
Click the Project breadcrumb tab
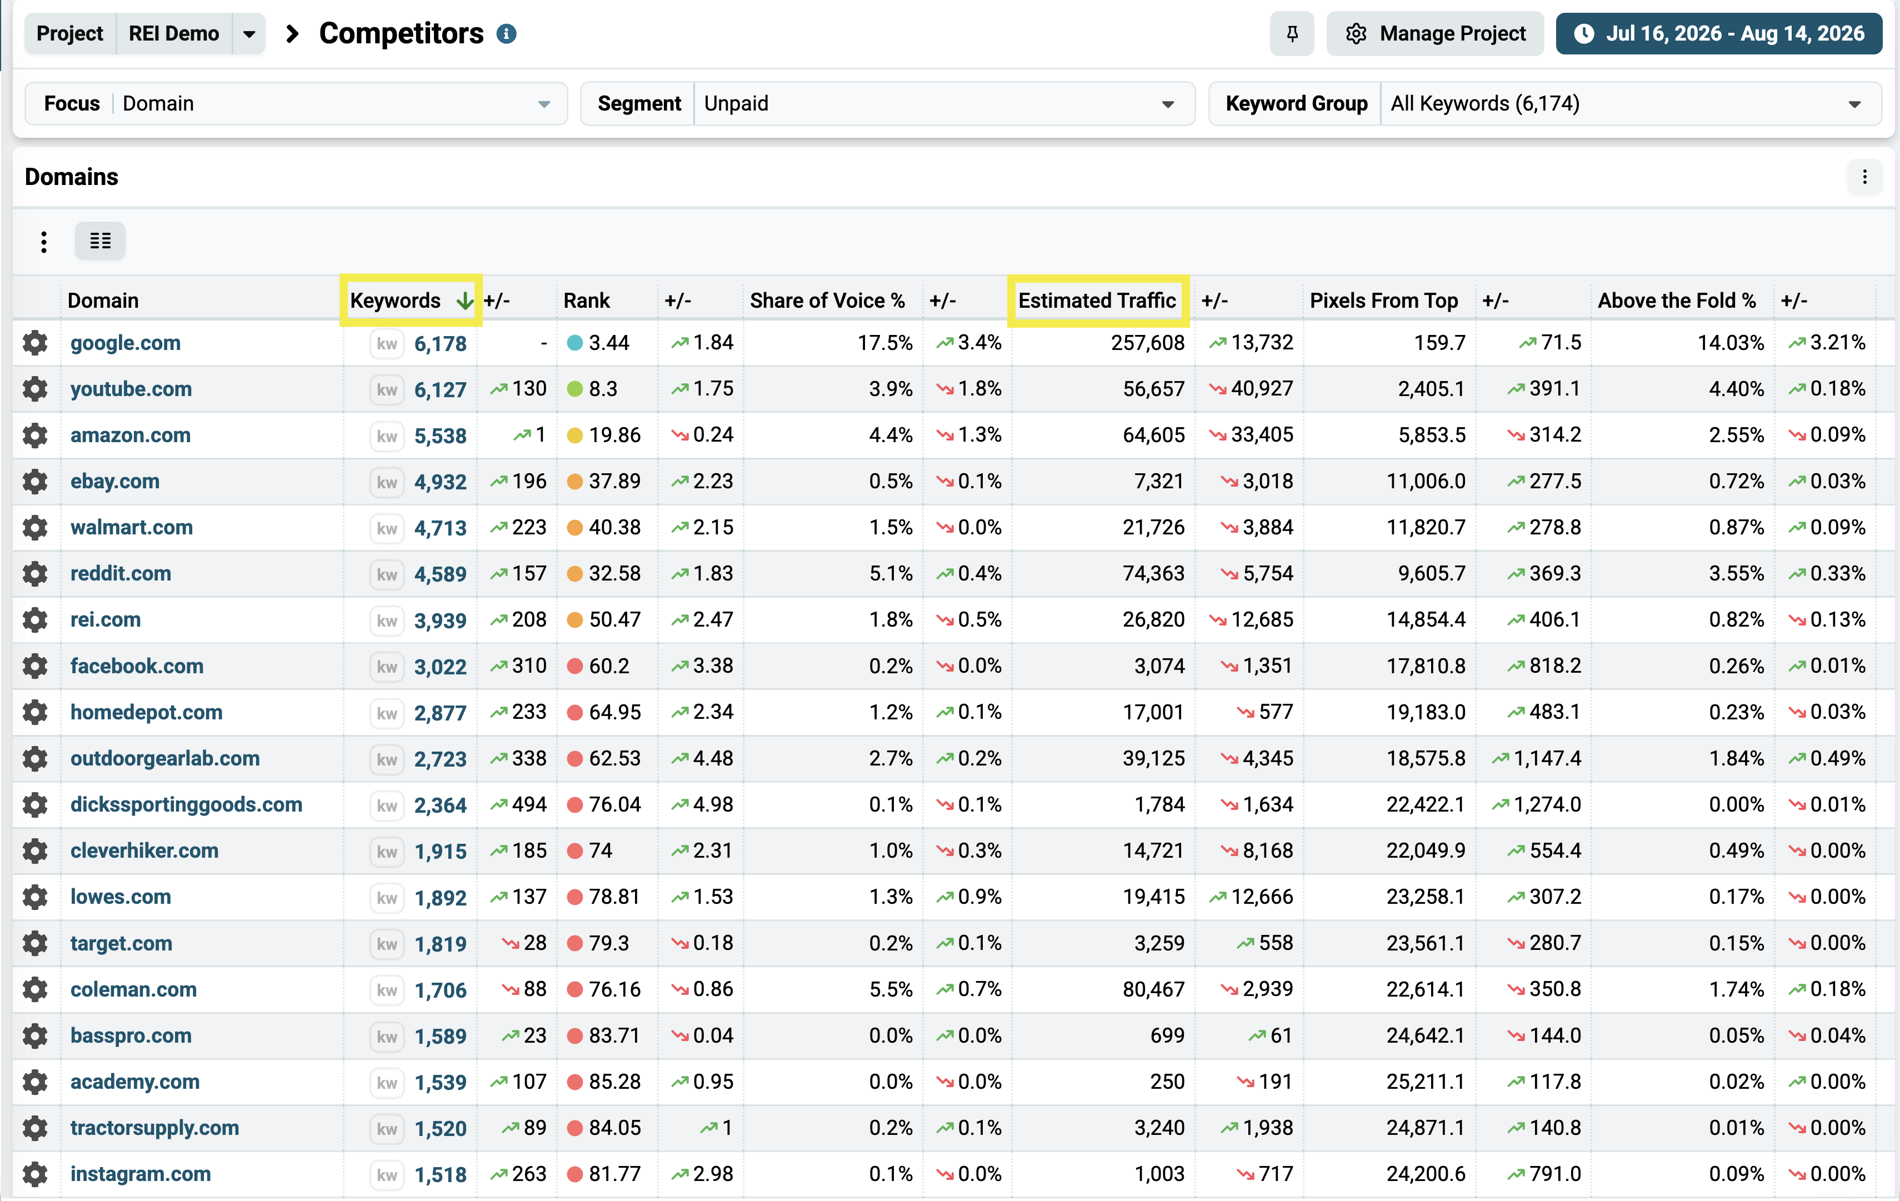[69, 34]
